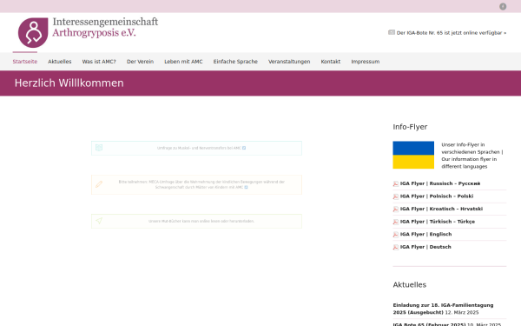
Task: Open Aktuelles menu item
Action: pyautogui.click(x=59, y=62)
